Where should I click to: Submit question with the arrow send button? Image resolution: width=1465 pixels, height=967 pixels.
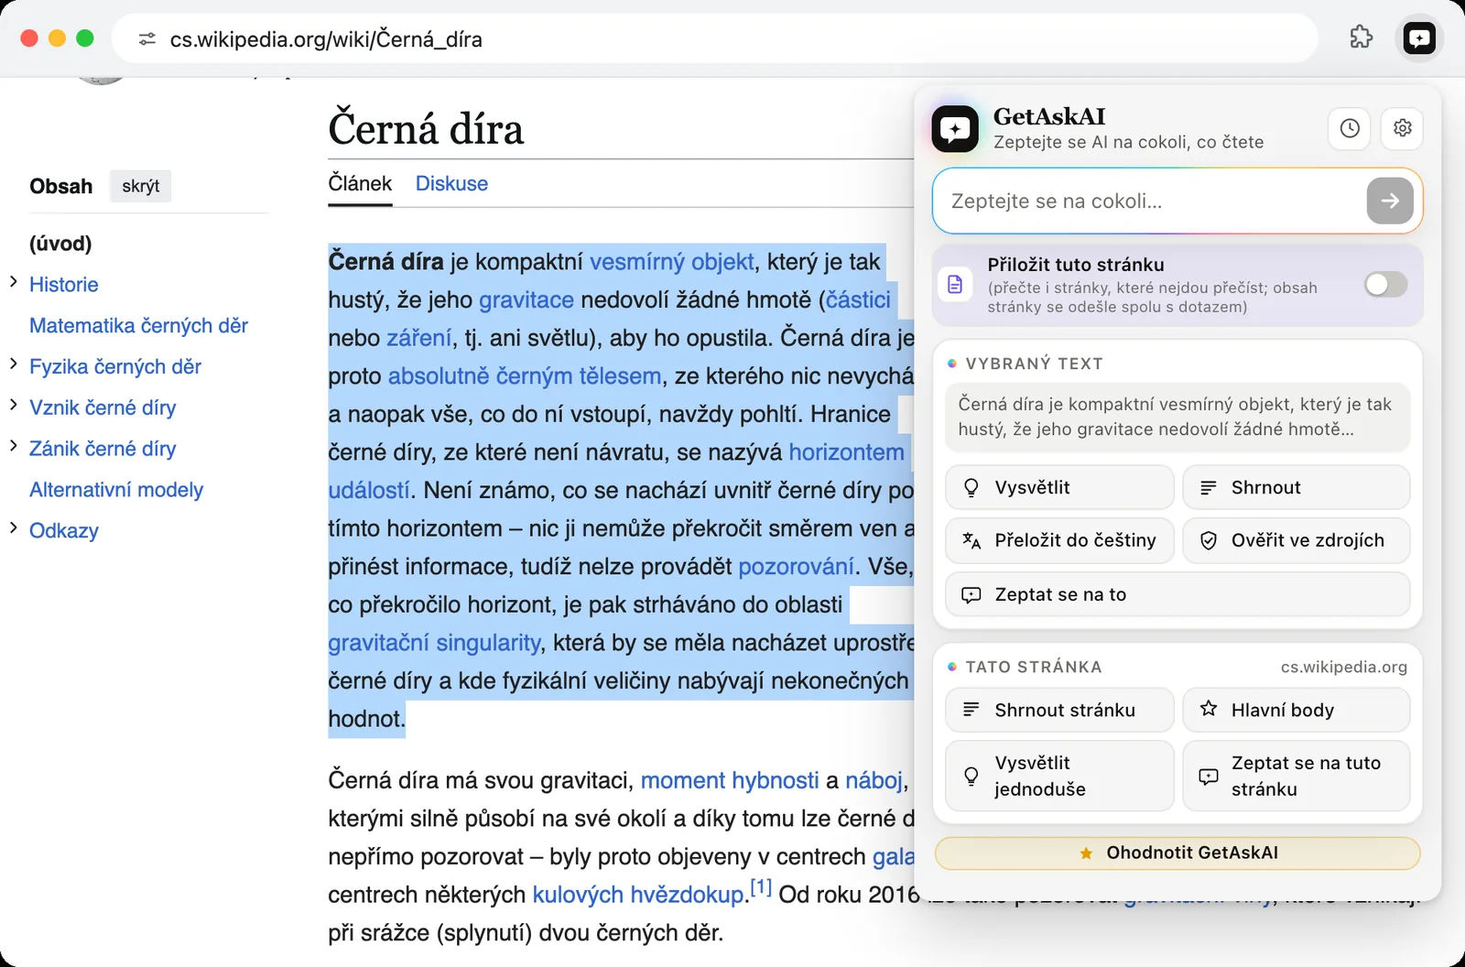point(1390,201)
